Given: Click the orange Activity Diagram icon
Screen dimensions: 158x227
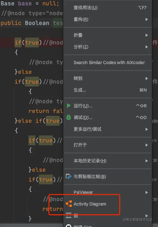Looking at the screenshot, I should click(x=69, y=204).
